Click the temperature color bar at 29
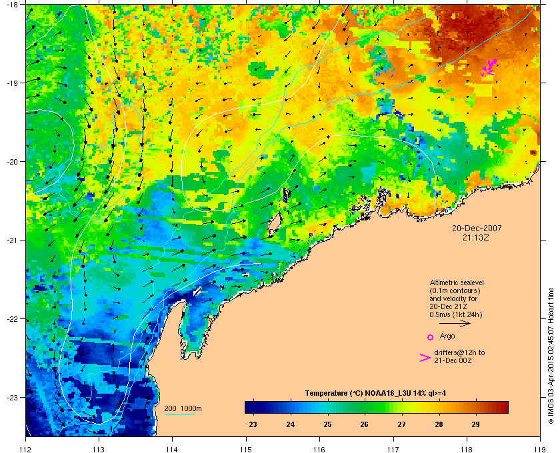 click(x=476, y=407)
